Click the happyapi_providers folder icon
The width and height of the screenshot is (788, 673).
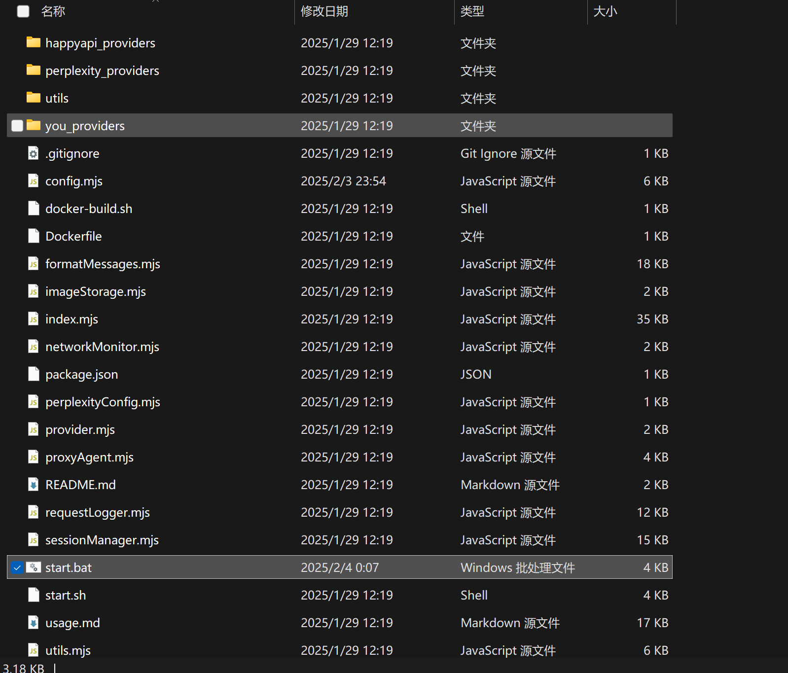[33, 42]
